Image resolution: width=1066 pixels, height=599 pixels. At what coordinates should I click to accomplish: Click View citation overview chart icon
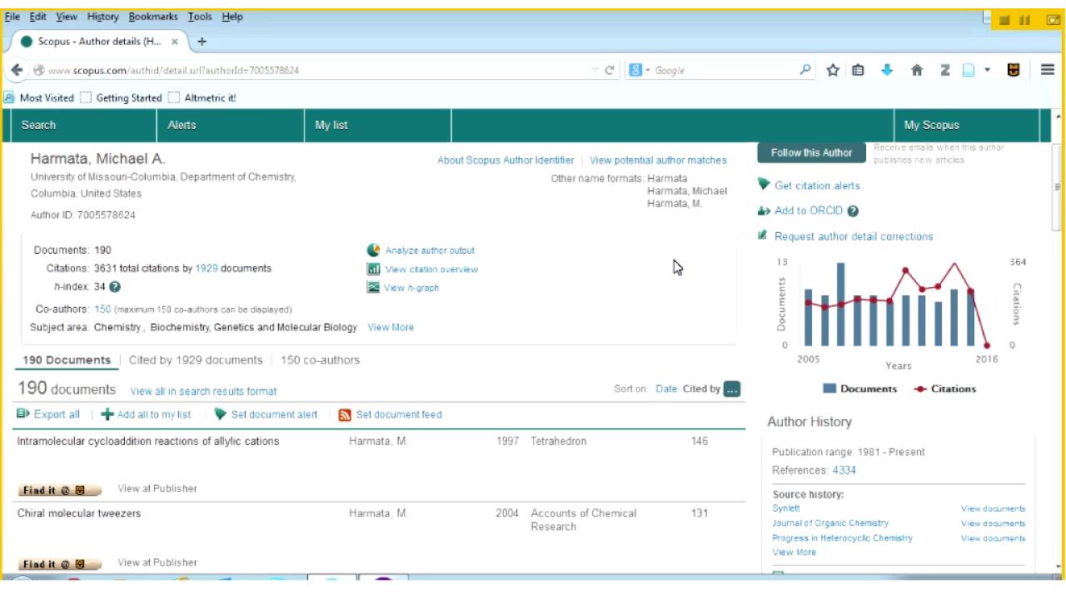(373, 269)
